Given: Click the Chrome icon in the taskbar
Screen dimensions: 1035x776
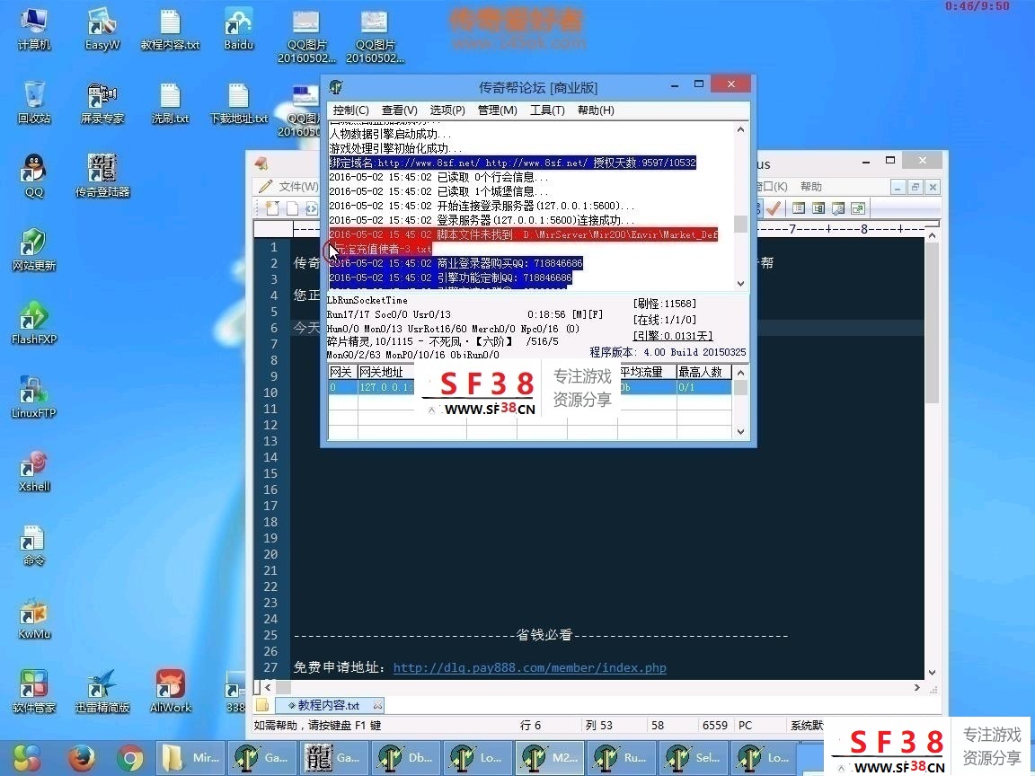Looking at the screenshot, I should 130,757.
